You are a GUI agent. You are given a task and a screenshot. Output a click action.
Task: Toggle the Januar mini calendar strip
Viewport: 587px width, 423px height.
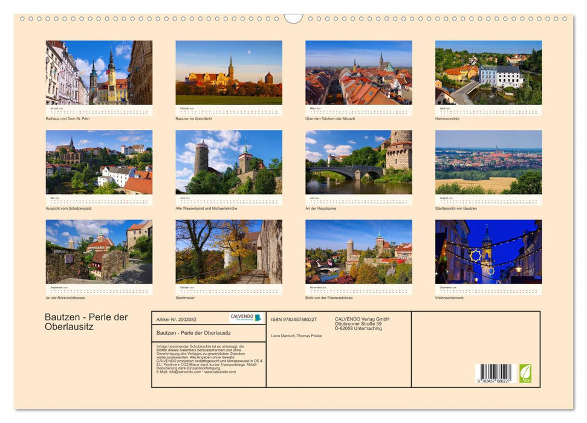pyautogui.click(x=99, y=111)
